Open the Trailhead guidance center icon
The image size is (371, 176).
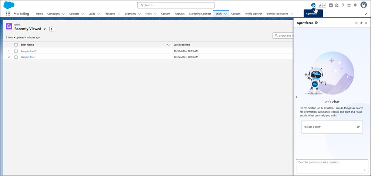click(x=337, y=5)
